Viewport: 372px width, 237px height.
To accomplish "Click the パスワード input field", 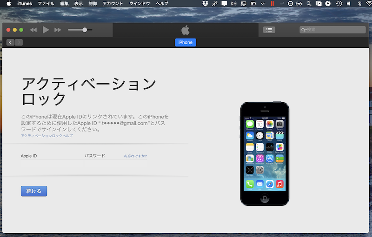I will pos(115,164).
